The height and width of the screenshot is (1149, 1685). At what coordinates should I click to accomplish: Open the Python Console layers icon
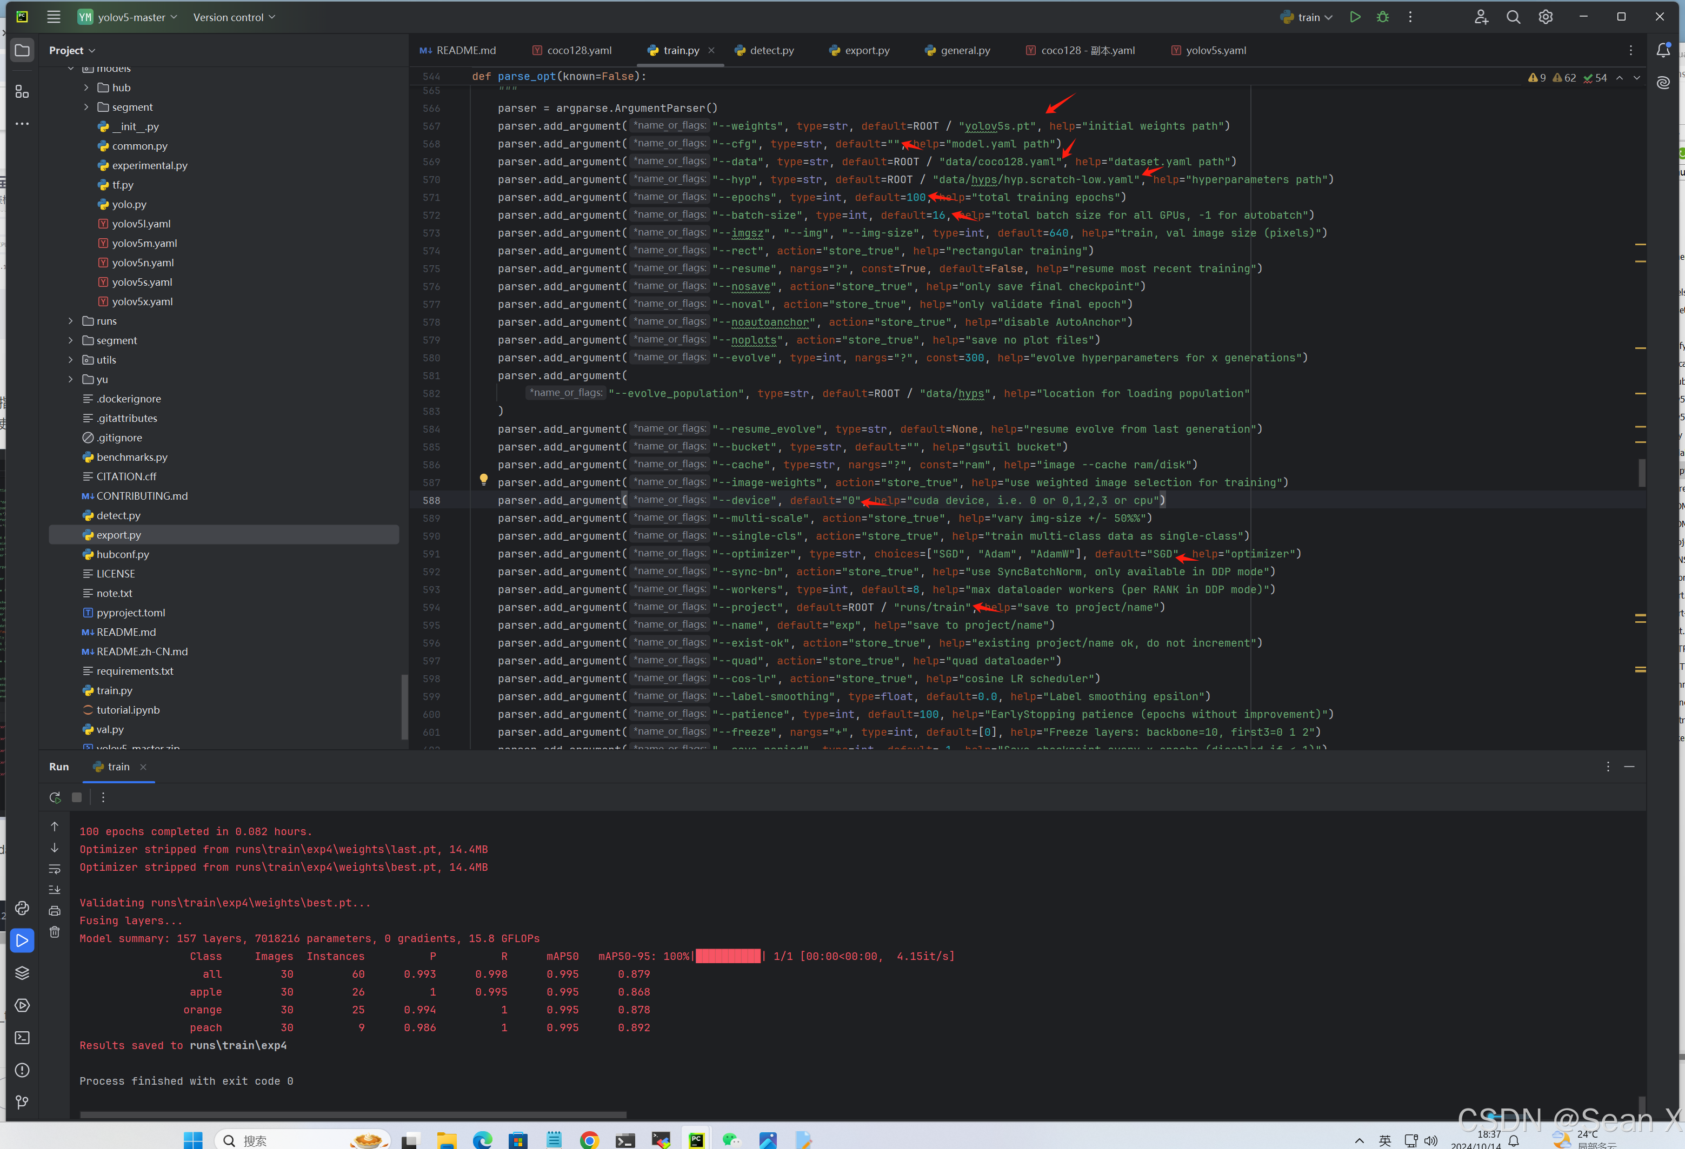[x=23, y=973]
